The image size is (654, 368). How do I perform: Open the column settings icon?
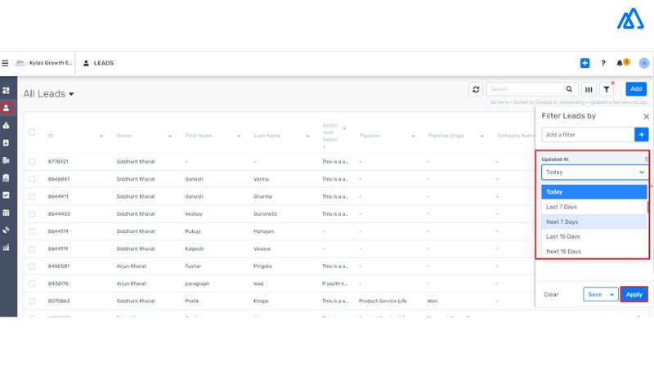[589, 89]
